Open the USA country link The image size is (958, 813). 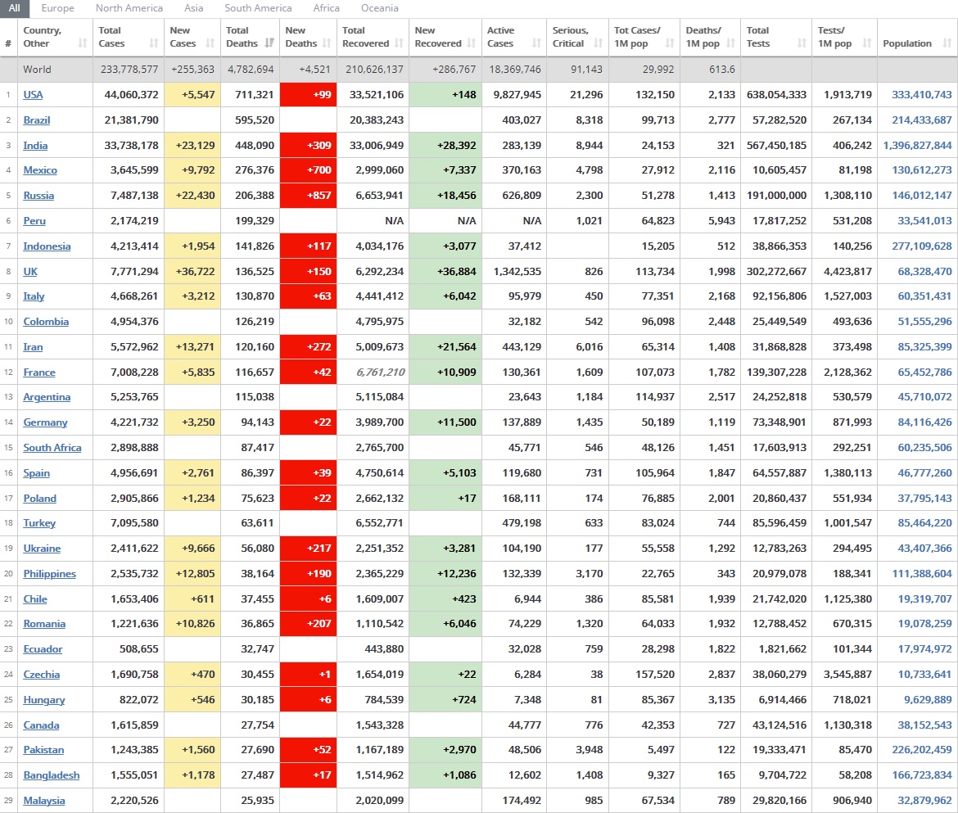point(33,95)
